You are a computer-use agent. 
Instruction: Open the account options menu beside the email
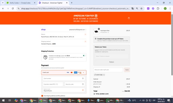tap(86, 30)
